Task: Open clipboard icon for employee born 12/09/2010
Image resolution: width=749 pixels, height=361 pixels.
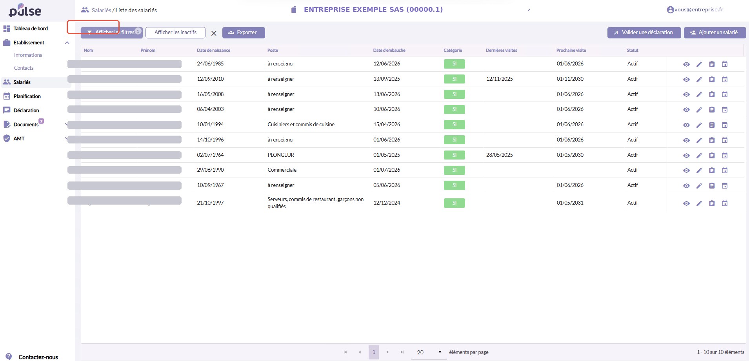Action: click(712, 80)
